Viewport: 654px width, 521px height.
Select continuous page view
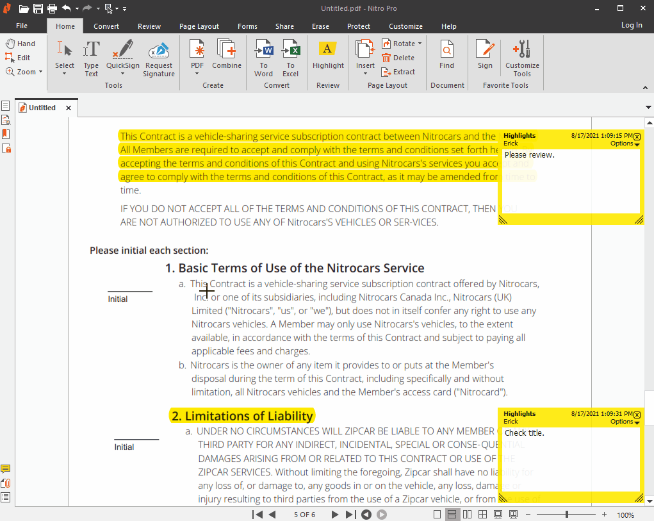pos(452,515)
